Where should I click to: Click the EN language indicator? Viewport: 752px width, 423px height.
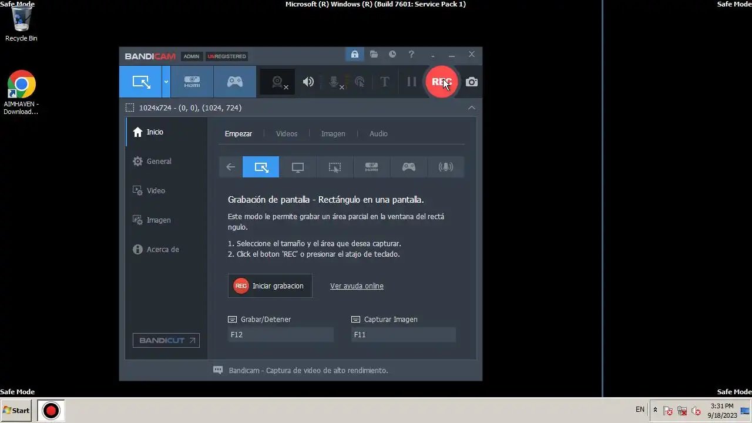[640, 409]
